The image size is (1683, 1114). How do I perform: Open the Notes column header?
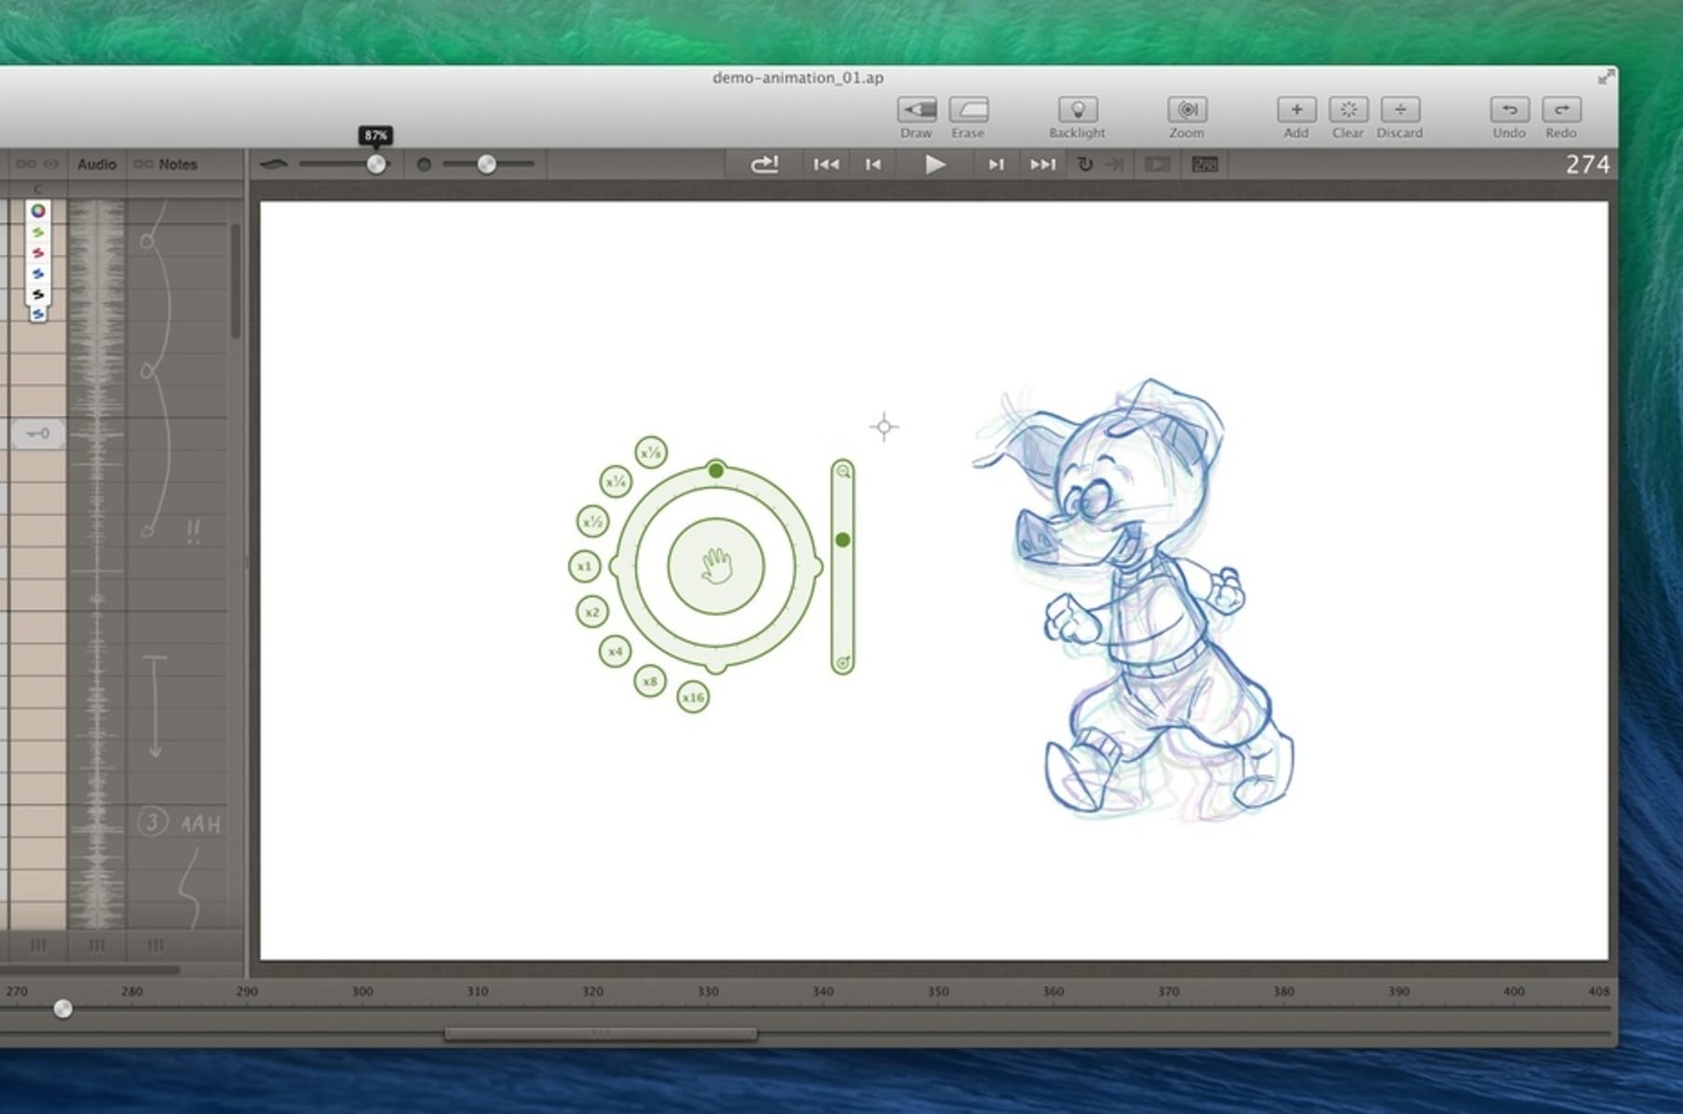pos(178,164)
